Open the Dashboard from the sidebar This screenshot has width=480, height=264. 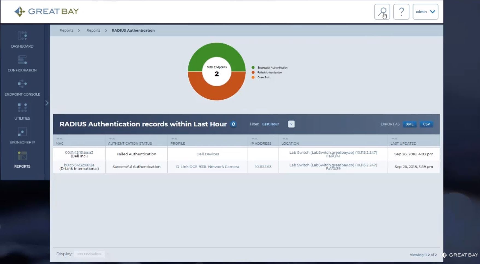pyautogui.click(x=22, y=40)
